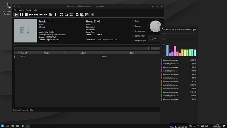Click 'Processing speed: 1.84x' status text
Viewport: 227px width, 128px height.
(23, 110)
